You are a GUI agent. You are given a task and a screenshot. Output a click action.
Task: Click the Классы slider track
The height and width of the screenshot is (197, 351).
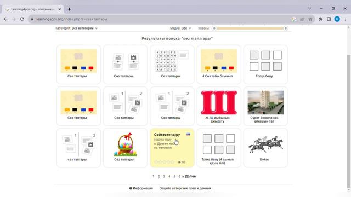[250, 28]
